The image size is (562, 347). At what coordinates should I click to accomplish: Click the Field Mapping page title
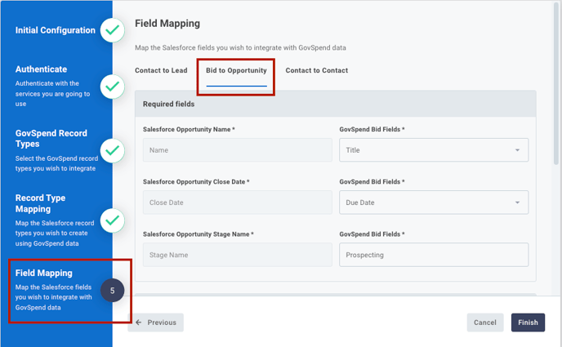click(x=167, y=24)
